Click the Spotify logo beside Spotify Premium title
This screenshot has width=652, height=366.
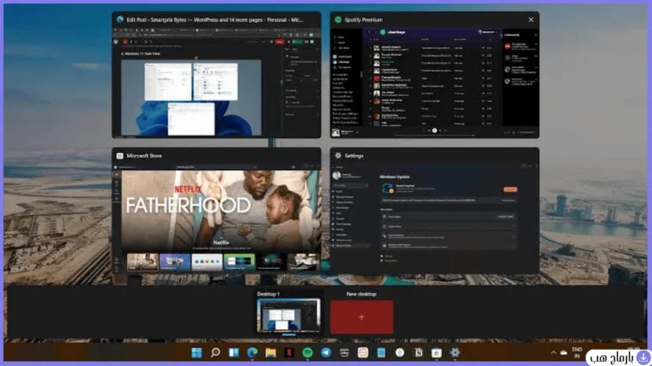338,20
